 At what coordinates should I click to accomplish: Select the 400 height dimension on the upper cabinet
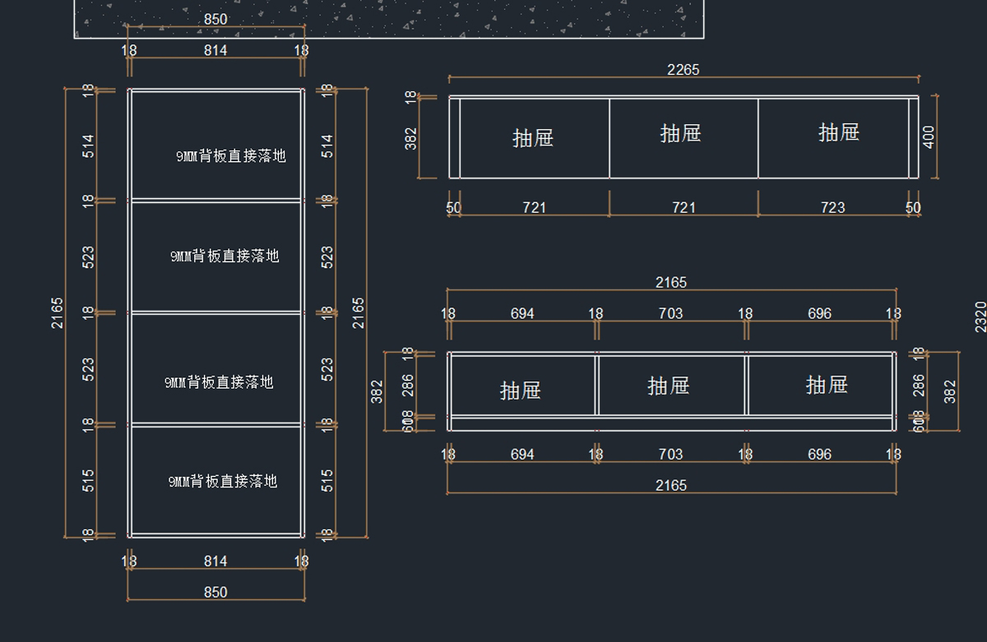pos(929,137)
